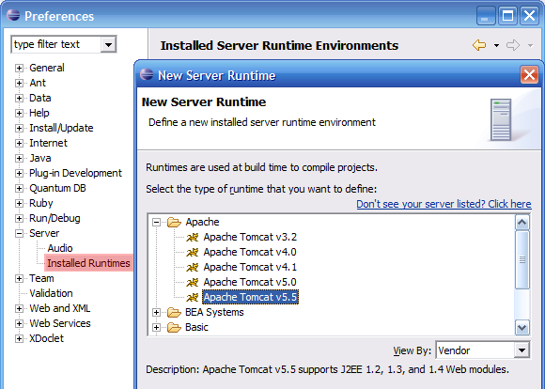Click the Apache Tomcat v5.0 cat icon
This screenshot has height=389, width=545.
point(193,282)
